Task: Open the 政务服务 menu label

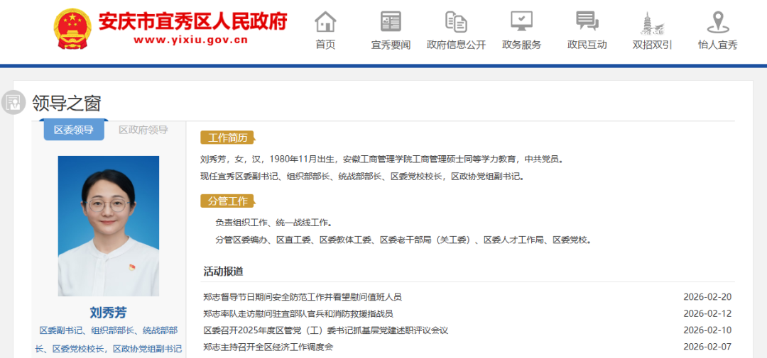Action: (521, 45)
